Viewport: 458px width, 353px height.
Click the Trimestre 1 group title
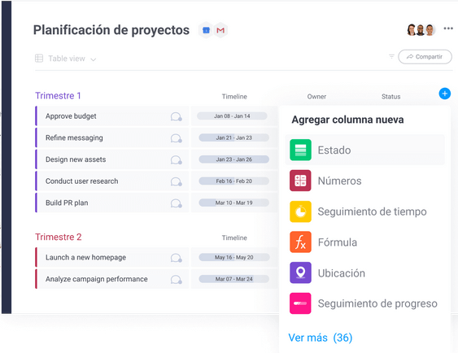click(58, 95)
